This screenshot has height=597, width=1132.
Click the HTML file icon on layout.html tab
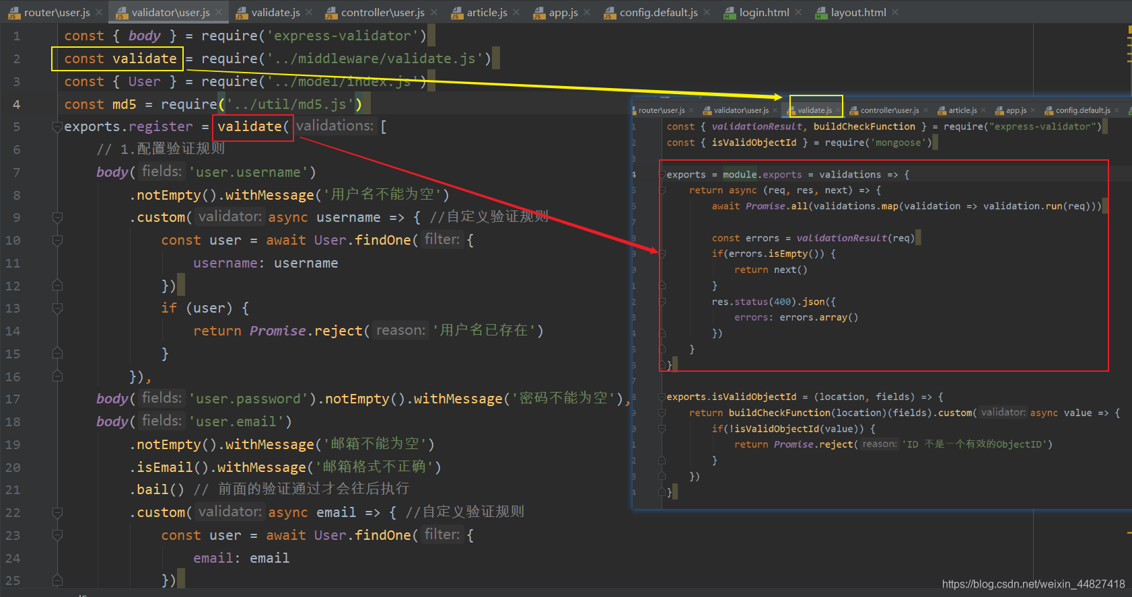(x=821, y=13)
